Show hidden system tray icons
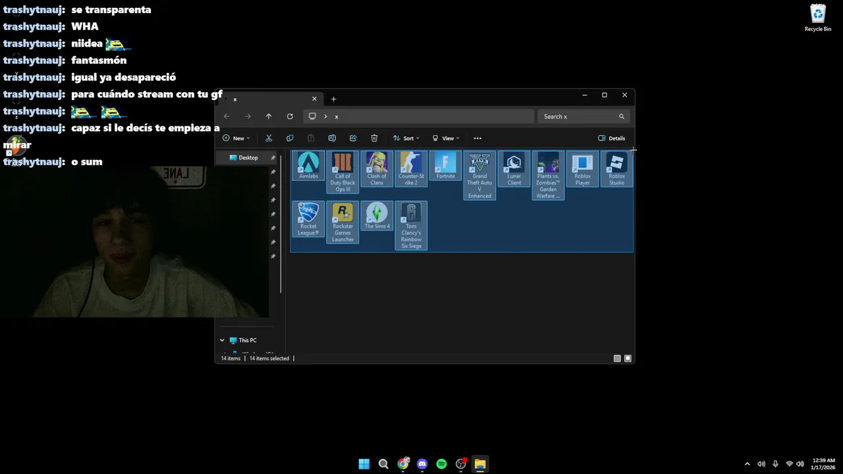 (747, 464)
